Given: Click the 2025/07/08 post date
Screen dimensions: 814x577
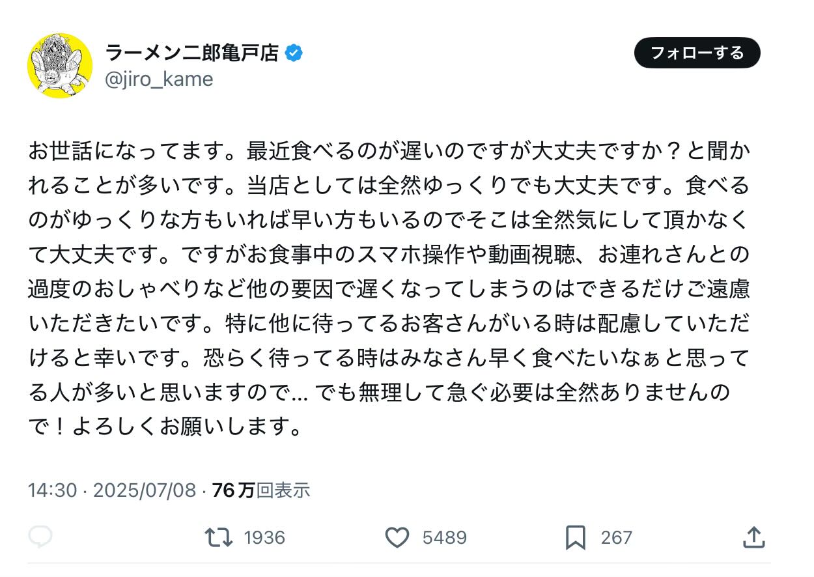Looking at the screenshot, I should point(145,490).
